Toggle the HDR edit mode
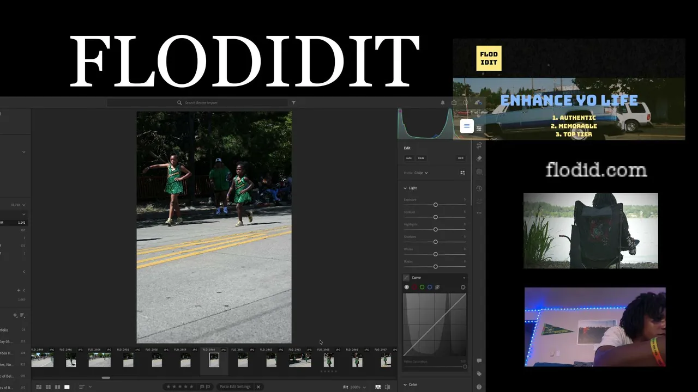This screenshot has width=698, height=392. [x=461, y=158]
